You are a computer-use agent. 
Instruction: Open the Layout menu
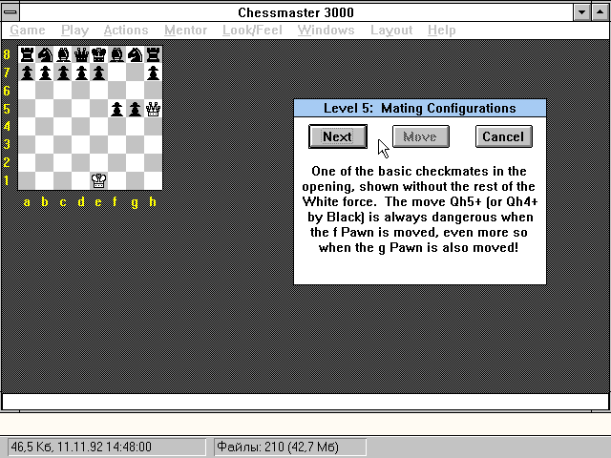pos(391,31)
